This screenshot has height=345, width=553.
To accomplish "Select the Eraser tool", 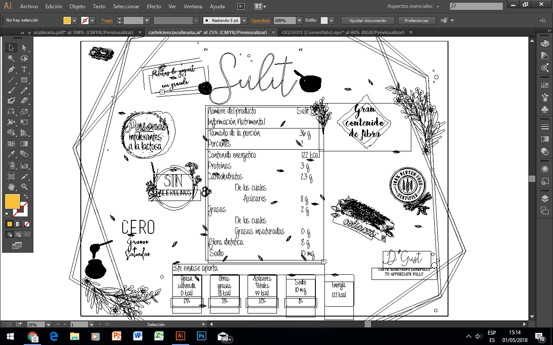I will (x=24, y=101).
